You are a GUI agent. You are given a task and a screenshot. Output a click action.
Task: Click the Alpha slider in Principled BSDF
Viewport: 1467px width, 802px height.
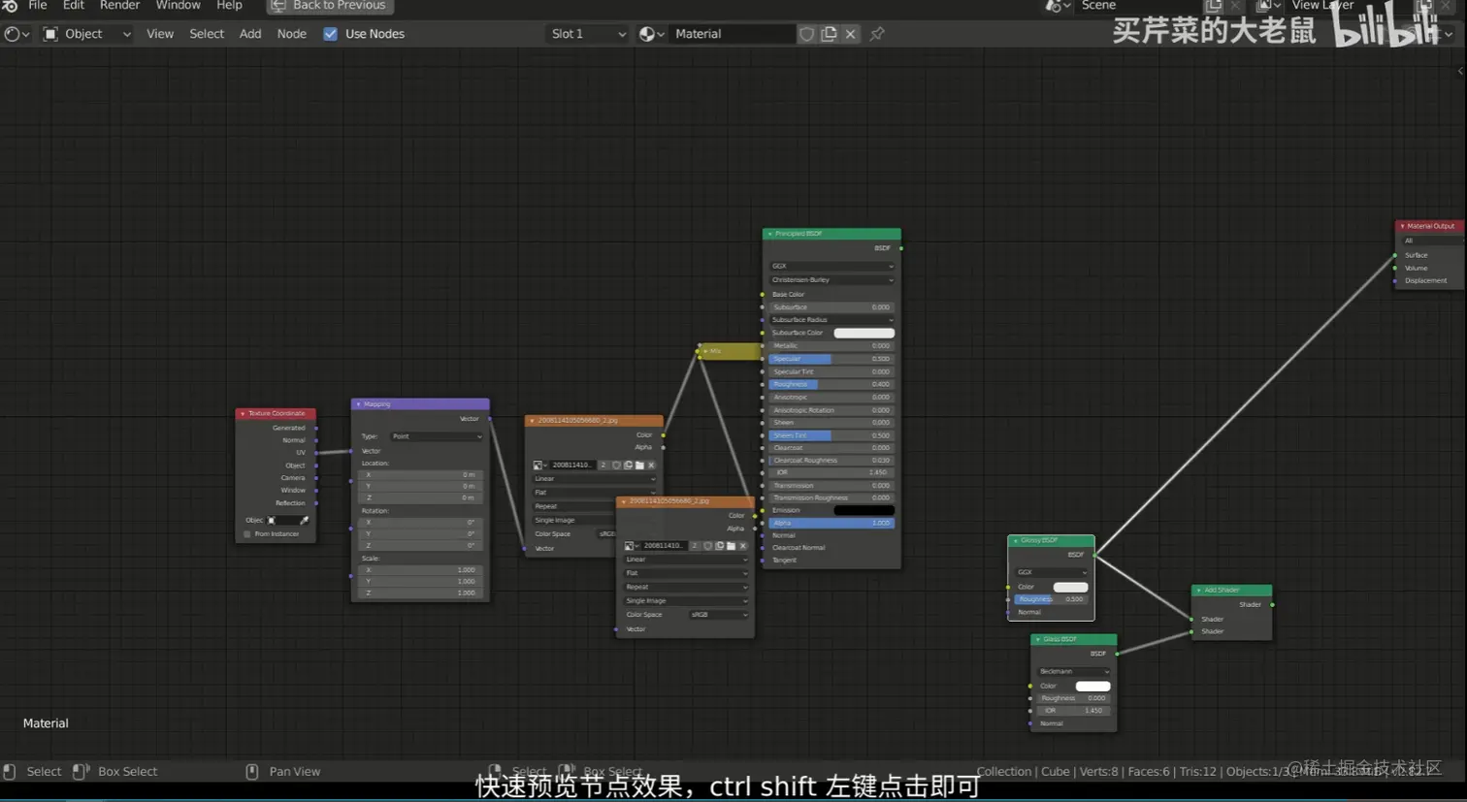pyautogui.click(x=831, y=524)
